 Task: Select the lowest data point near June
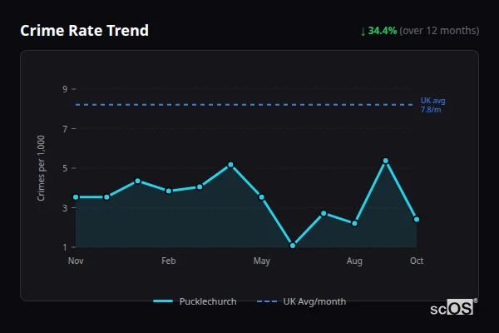tap(293, 246)
